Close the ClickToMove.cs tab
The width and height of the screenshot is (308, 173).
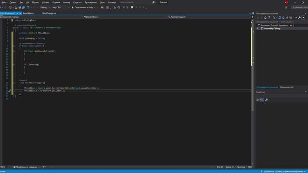click(20, 13)
